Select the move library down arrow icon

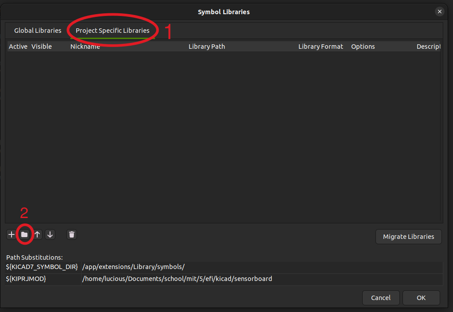click(50, 234)
